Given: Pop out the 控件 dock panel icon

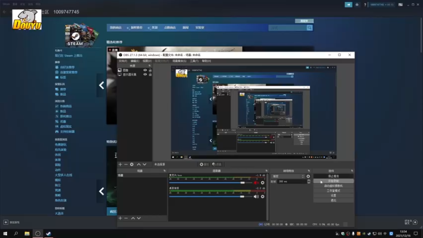Looking at the screenshot, I should tap(352, 171).
